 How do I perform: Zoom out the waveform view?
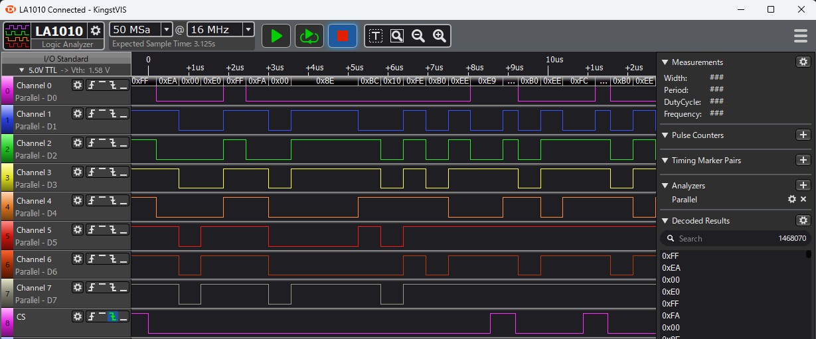tap(418, 36)
